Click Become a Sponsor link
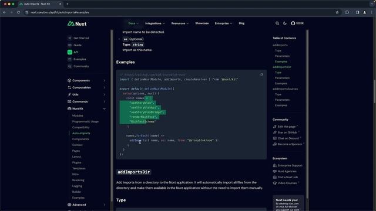Image resolution: width=376 pixels, height=211 pixels. click(288, 144)
